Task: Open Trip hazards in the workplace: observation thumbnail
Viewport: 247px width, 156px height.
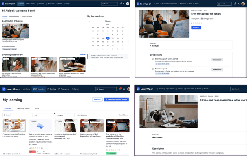Action: (x=15, y=65)
